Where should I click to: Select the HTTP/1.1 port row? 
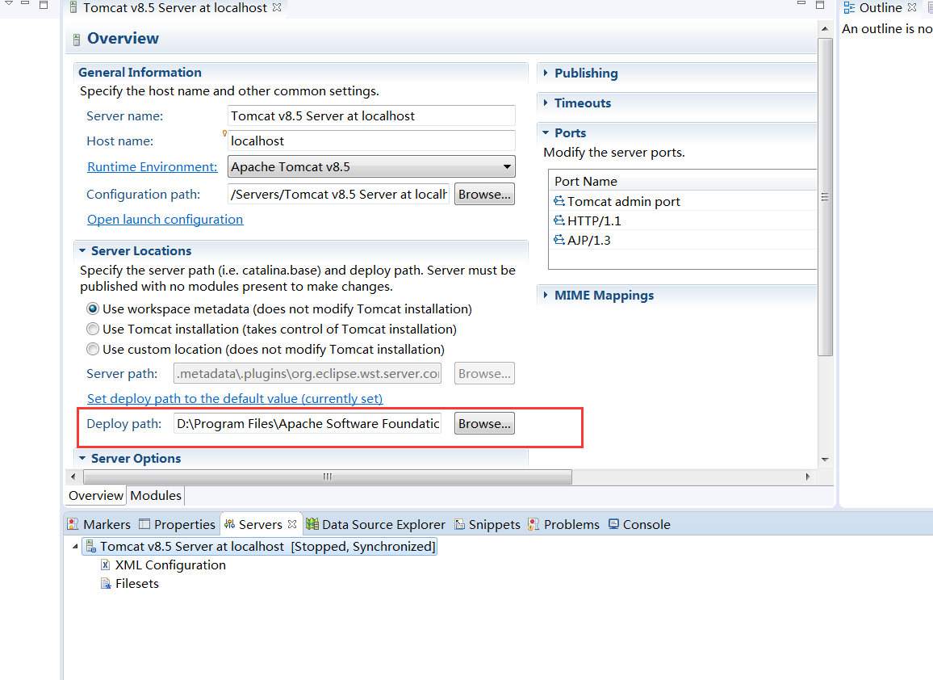click(x=683, y=221)
